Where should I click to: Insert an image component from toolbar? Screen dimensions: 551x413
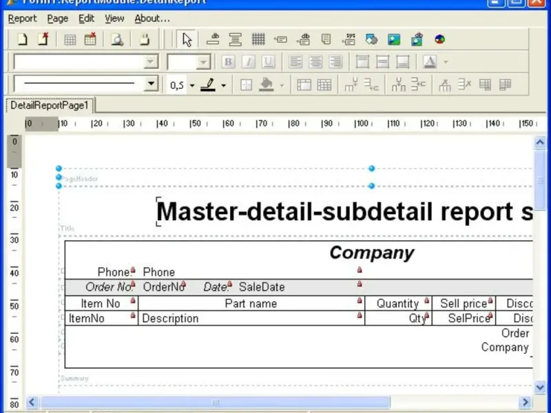[x=394, y=39]
